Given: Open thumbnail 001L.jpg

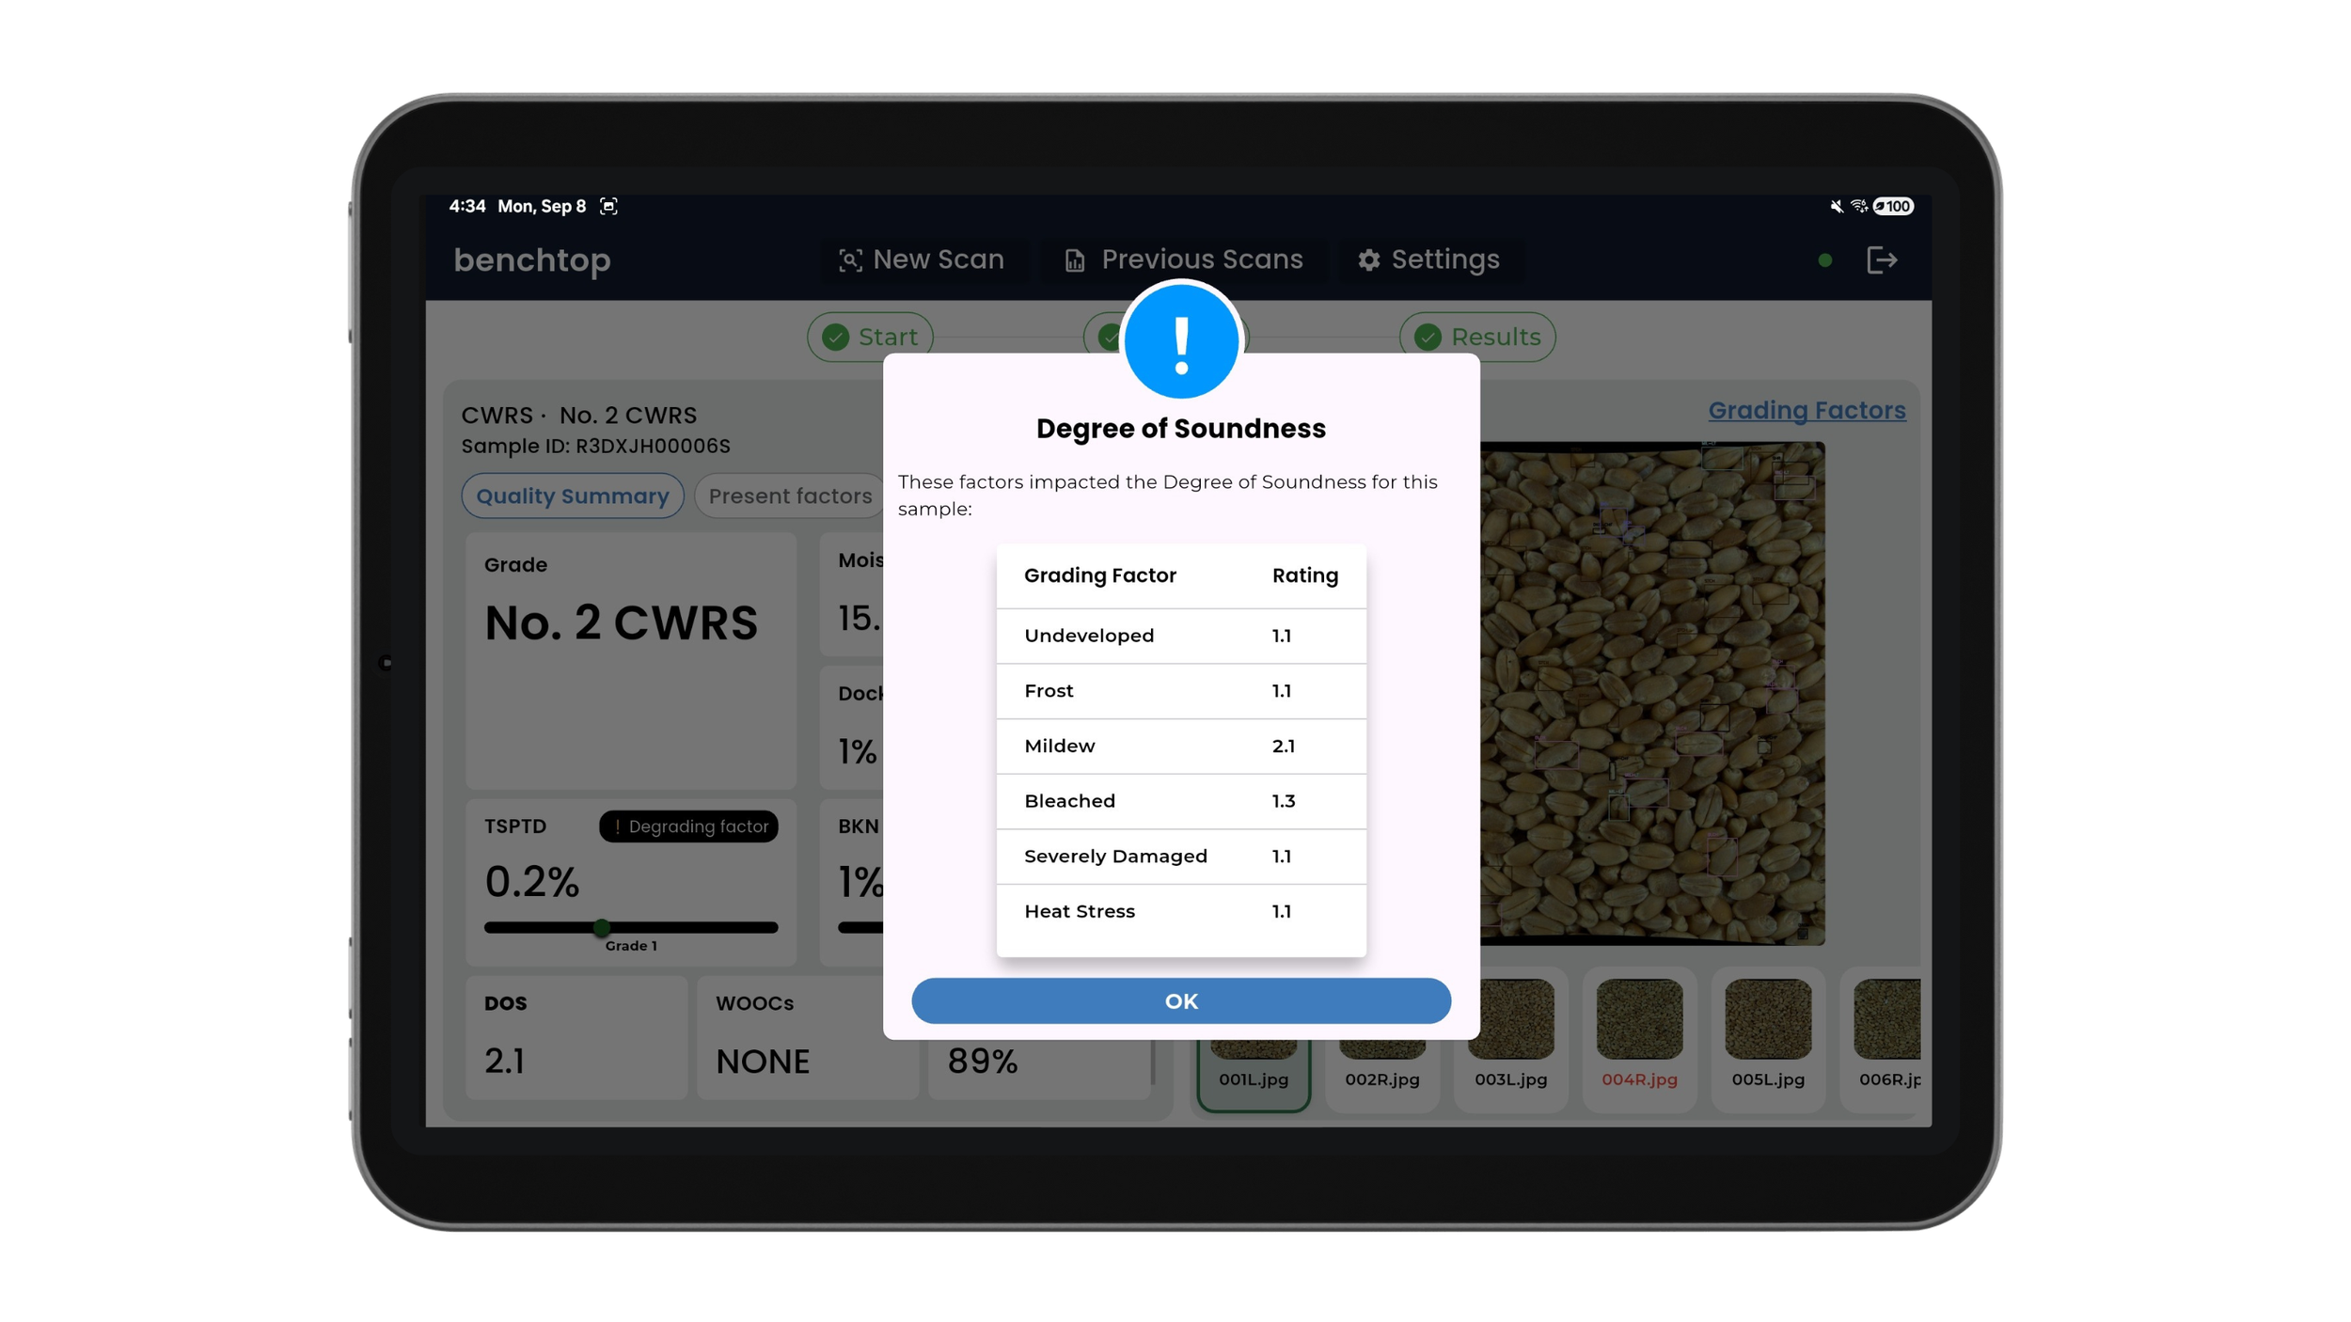Looking at the screenshot, I should tap(1253, 1078).
